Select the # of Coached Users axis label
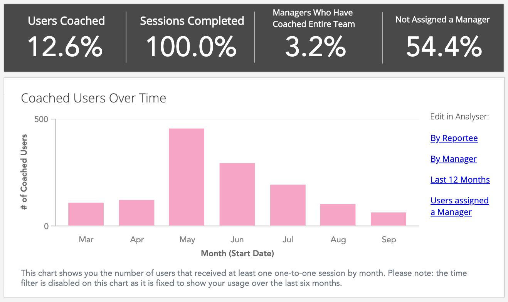The height and width of the screenshot is (302, 508). pos(24,172)
